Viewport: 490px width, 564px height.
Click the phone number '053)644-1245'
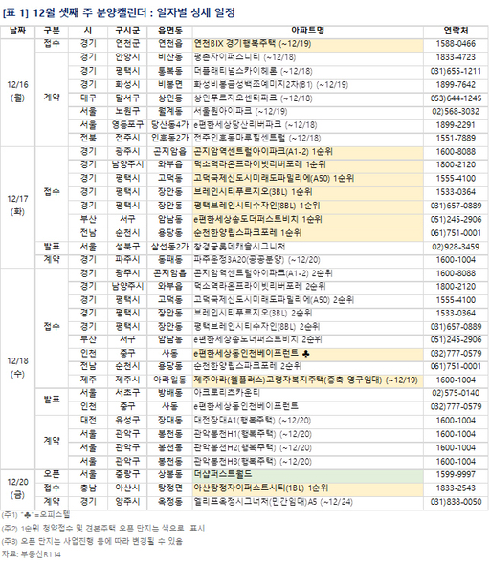(x=456, y=98)
